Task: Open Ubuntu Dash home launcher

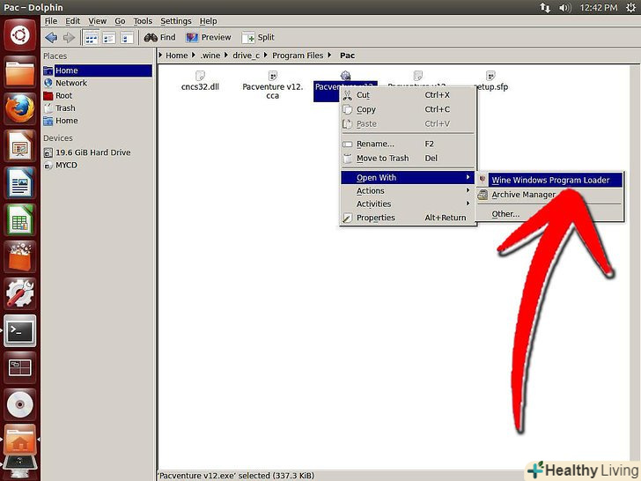Action: [19, 35]
